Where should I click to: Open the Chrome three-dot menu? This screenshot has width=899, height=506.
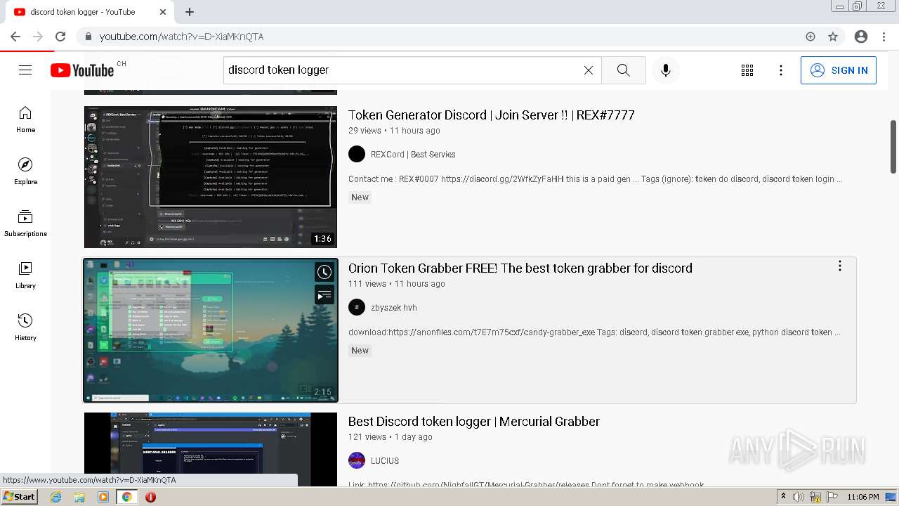coord(883,37)
